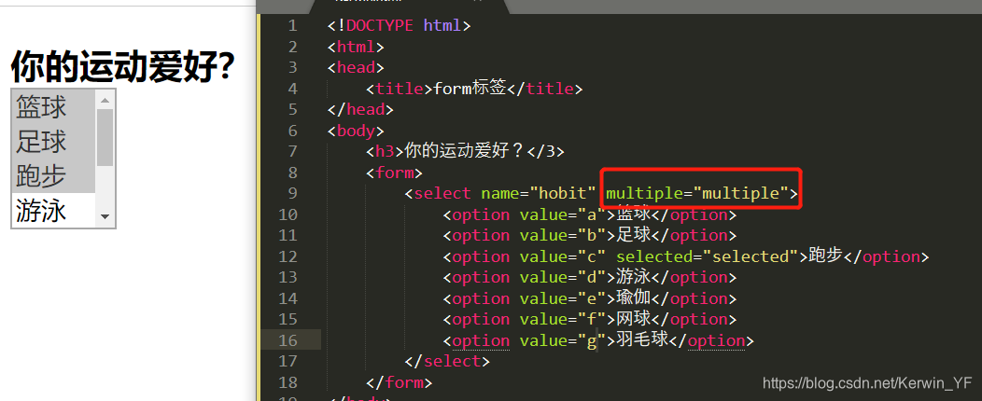The width and height of the screenshot is (982, 401).
Task: Click the form标签 title text
Action: [x=470, y=89]
